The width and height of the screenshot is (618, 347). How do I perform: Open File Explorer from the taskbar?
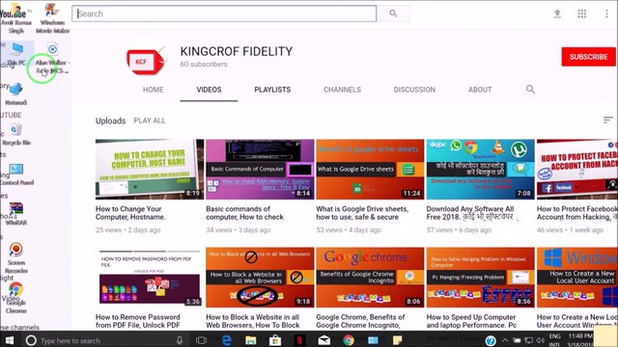(251, 340)
